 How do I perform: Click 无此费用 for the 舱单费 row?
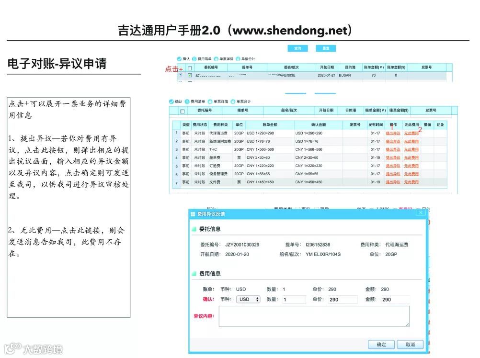coord(411,158)
